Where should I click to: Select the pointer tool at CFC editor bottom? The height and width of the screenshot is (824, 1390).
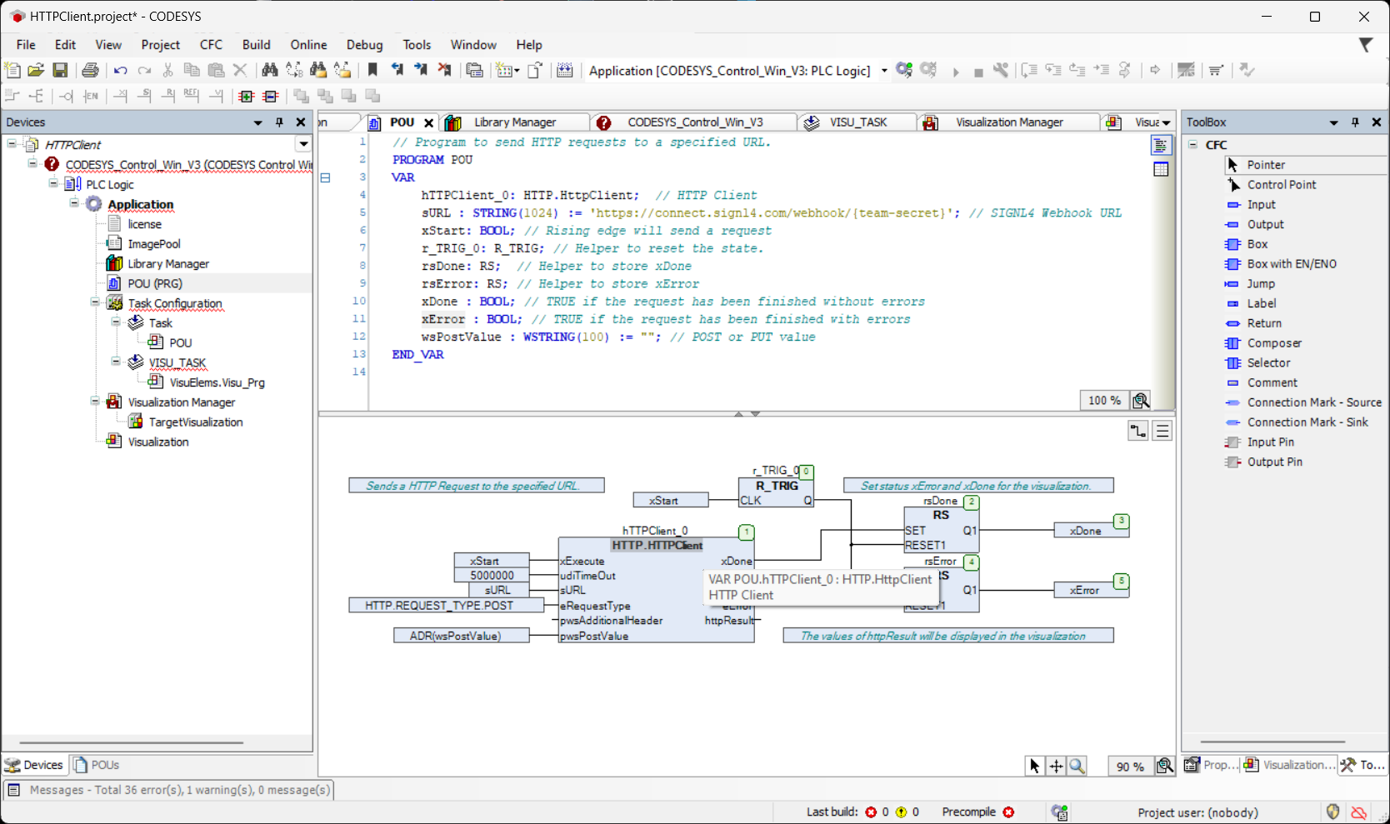(x=1034, y=767)
